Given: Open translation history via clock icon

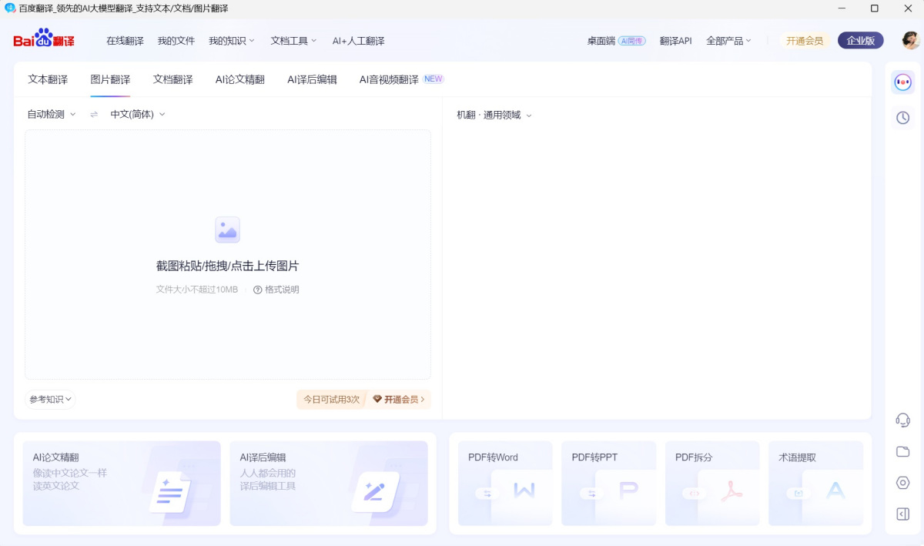Looking at the screenshot, I should tap(902, 118).
